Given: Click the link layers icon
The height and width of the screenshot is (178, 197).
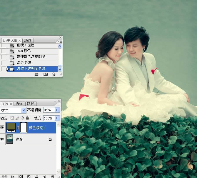Looking at the screenshot, I should point(4,176).
